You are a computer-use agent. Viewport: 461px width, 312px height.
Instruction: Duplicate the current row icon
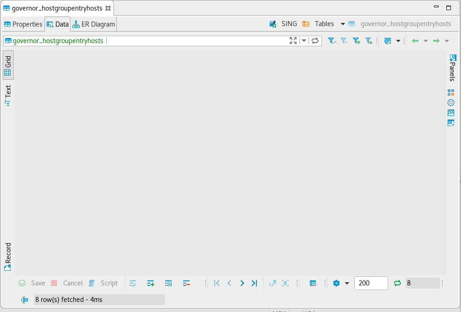click(168, 283)
